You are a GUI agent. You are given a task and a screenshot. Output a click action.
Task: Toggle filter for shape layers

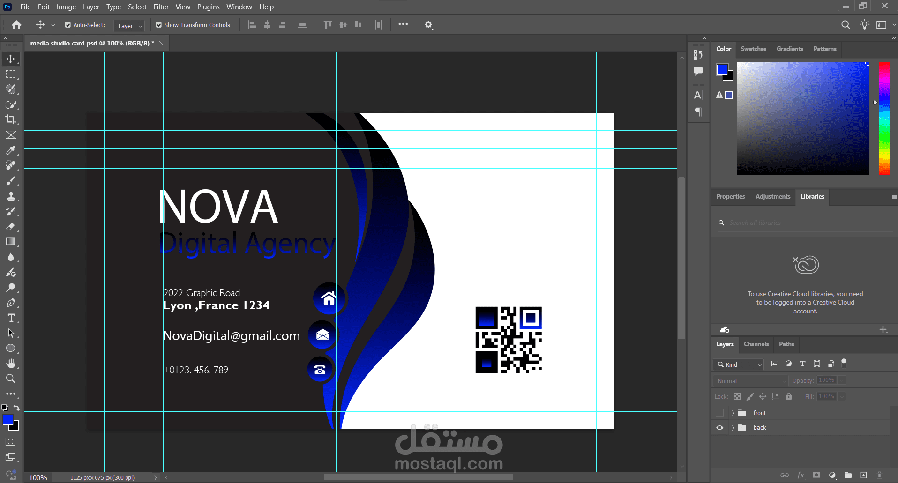817,364
